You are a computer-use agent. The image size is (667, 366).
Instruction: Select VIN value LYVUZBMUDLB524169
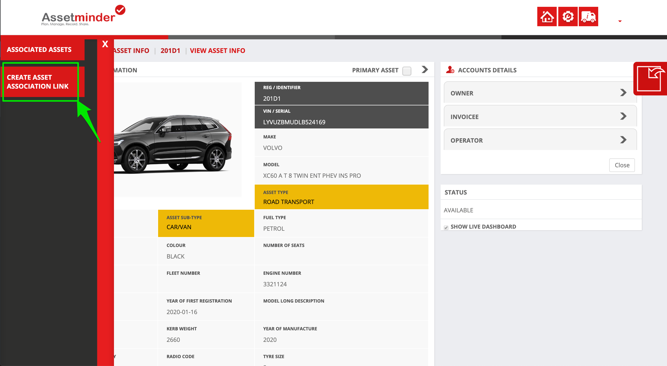click(294, 122)
